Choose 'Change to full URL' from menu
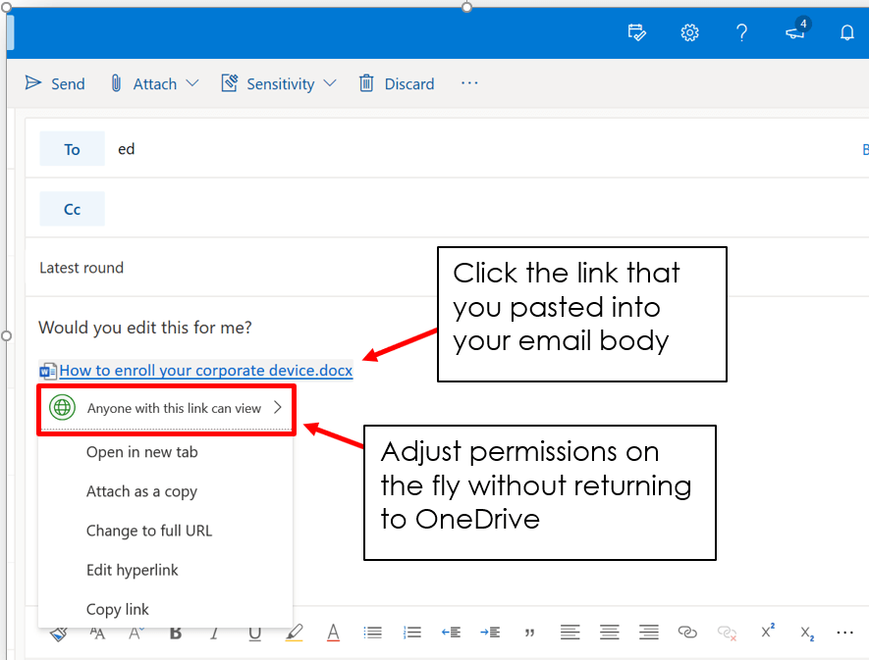 coord(149,531)
